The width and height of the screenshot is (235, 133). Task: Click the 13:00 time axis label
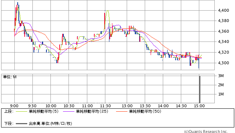click(x=127, y=106)
